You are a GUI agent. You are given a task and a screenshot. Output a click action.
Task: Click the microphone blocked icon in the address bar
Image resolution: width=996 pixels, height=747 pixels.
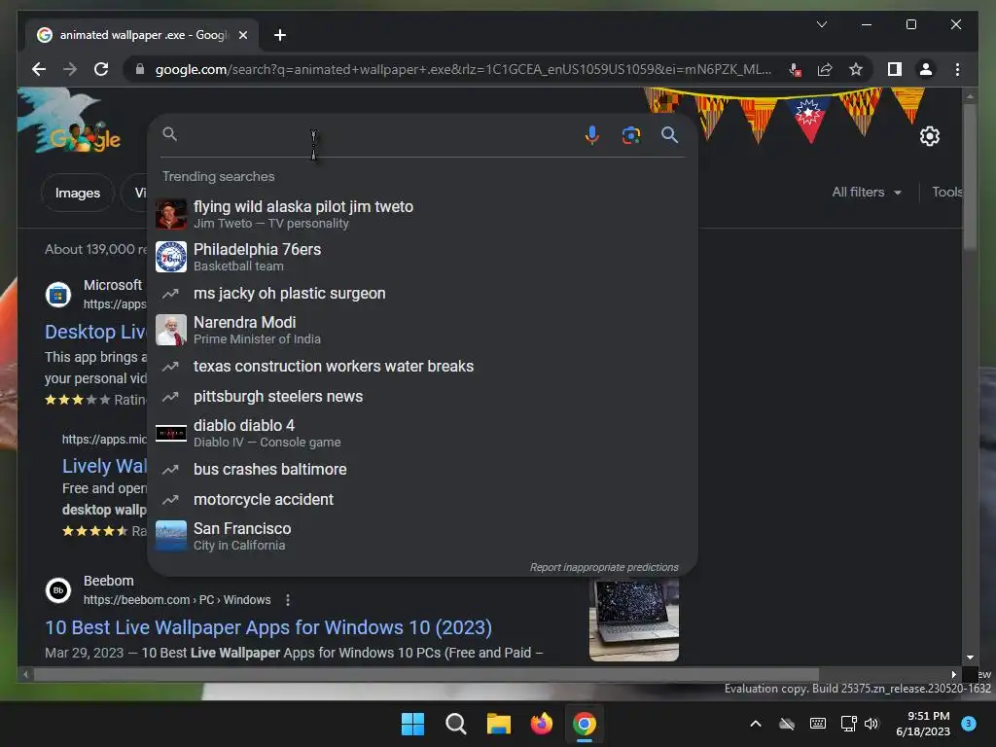[x=795, y=69]
